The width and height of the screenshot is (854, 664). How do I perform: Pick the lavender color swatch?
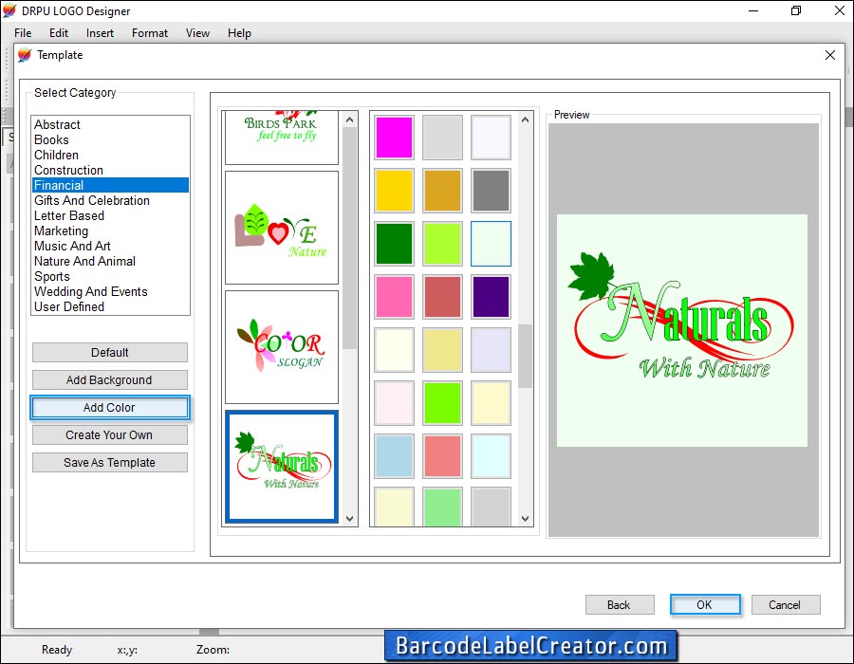point(491,350)
